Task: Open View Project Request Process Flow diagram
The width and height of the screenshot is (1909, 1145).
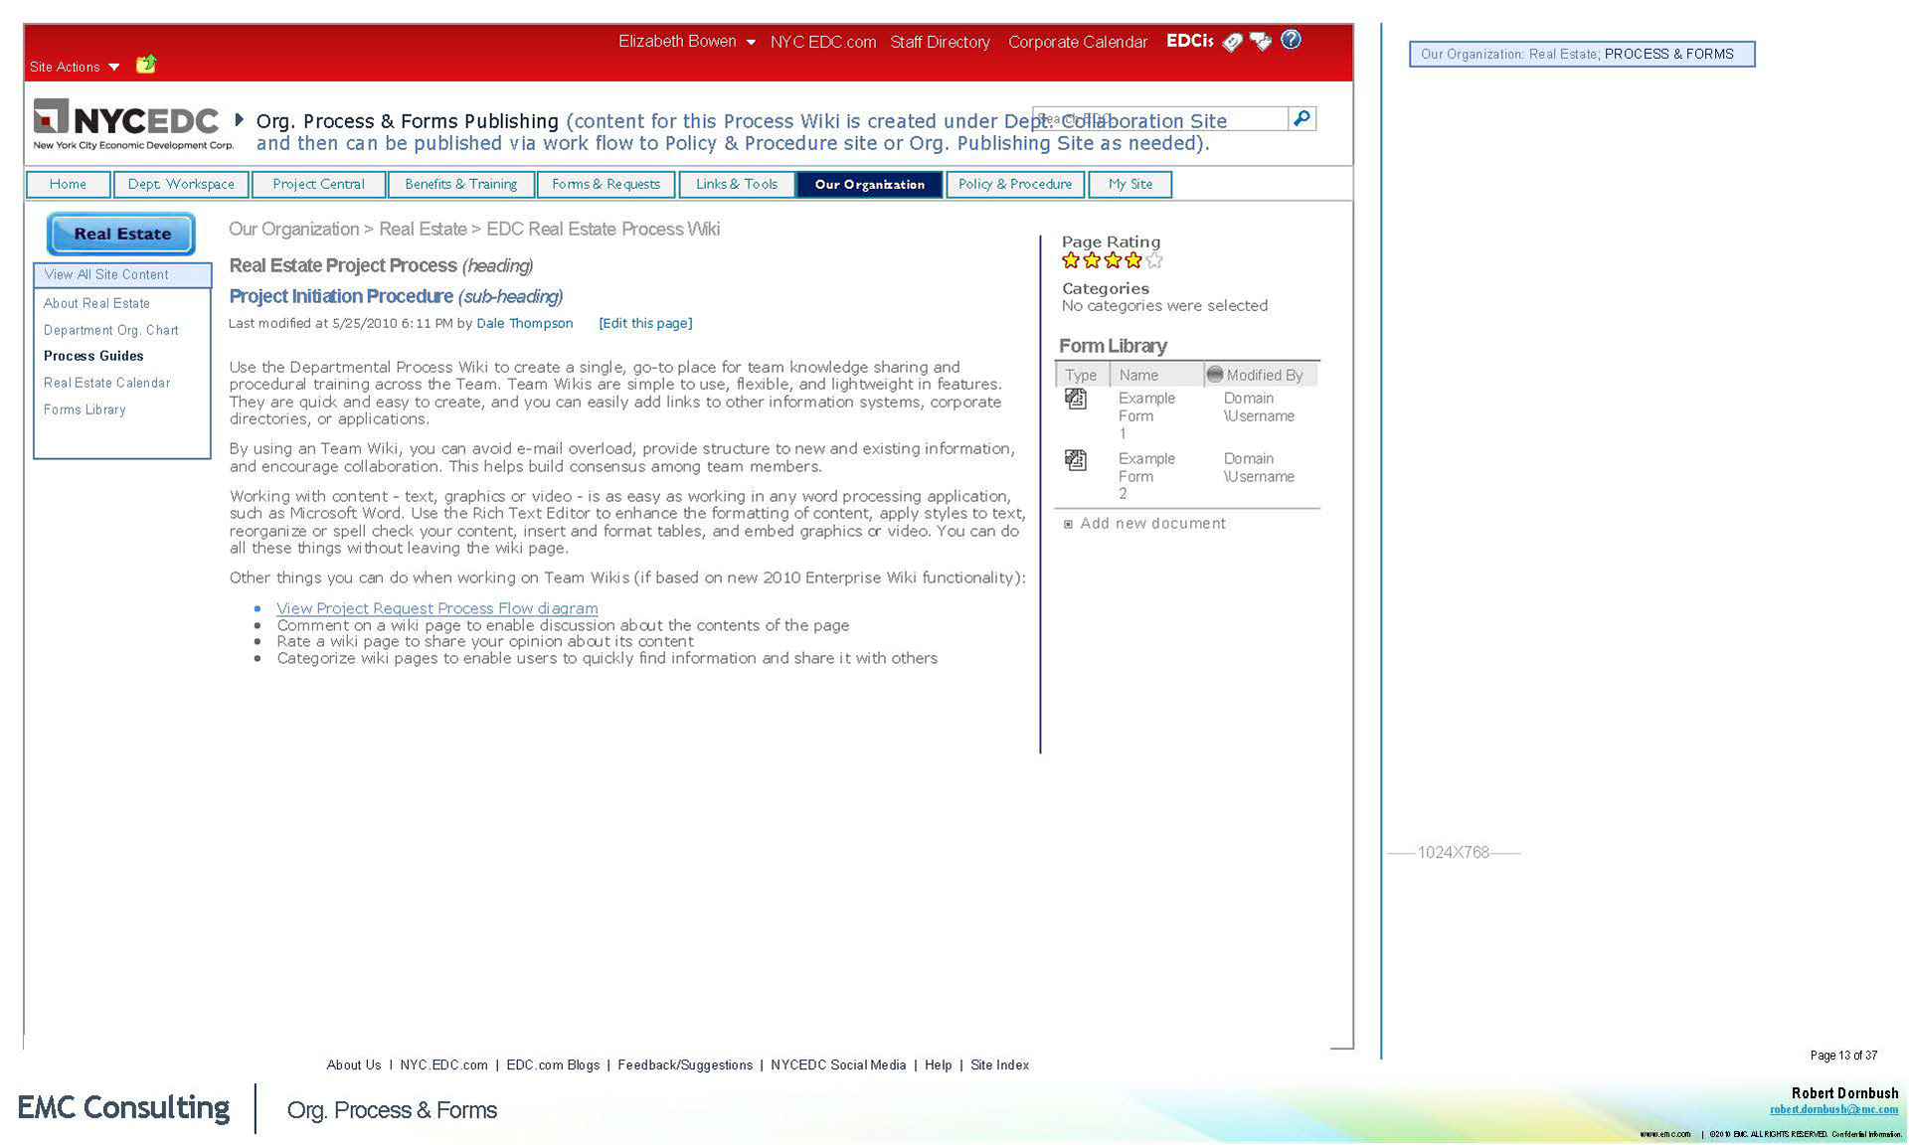Action: point(436,608)
